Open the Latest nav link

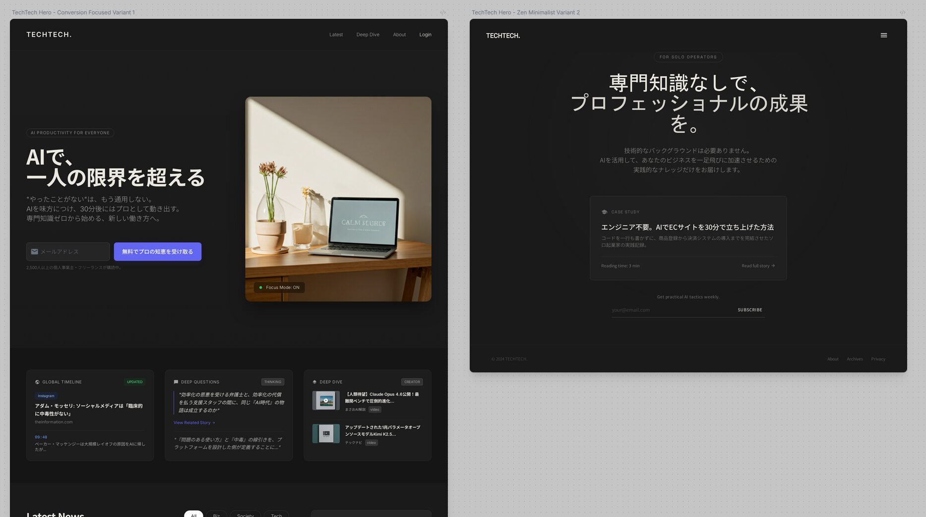point(336,35)
